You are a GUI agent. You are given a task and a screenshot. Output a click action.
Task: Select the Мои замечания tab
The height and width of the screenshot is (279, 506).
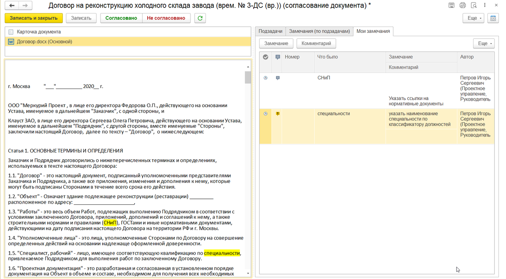tap(373, 31)
